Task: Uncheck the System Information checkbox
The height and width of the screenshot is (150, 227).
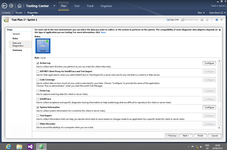Action: [x=38, y=107]
